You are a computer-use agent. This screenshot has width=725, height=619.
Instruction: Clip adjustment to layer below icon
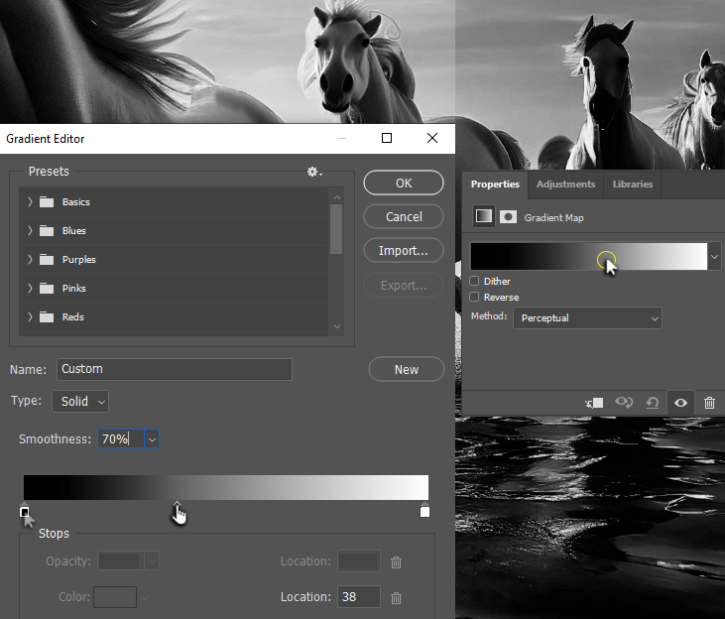595,403
